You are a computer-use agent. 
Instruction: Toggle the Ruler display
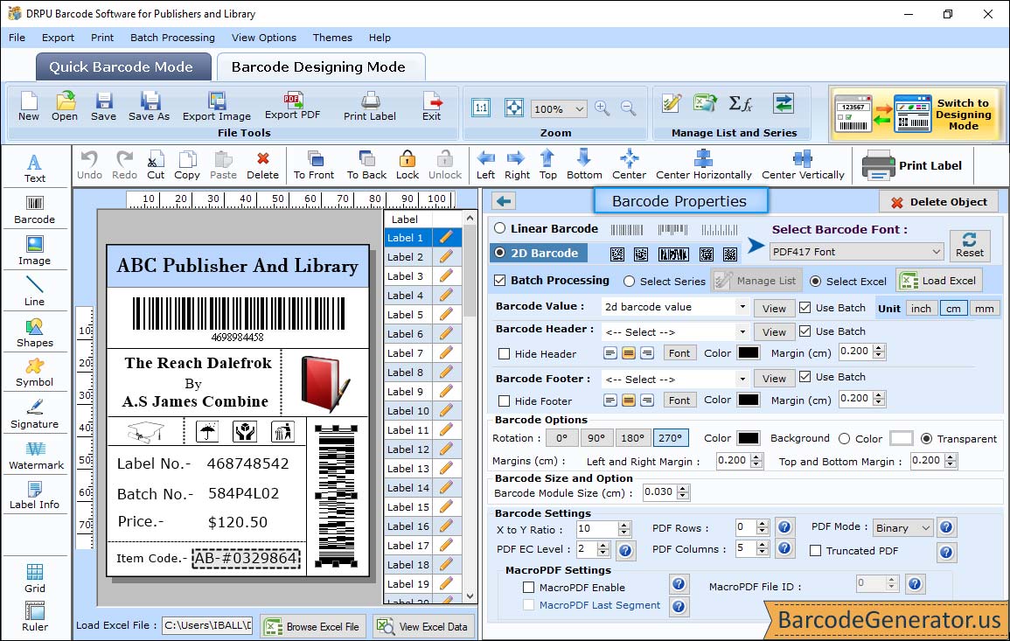point(35,616)
